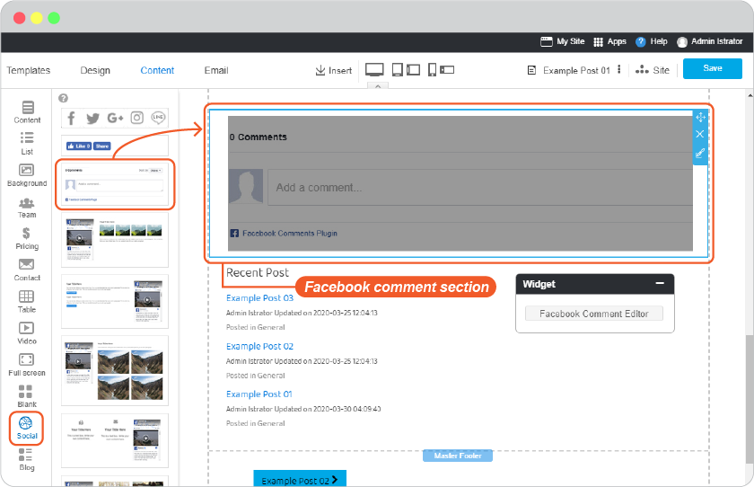
Task: Open the Social blocks category
Action: pos(26,428)
